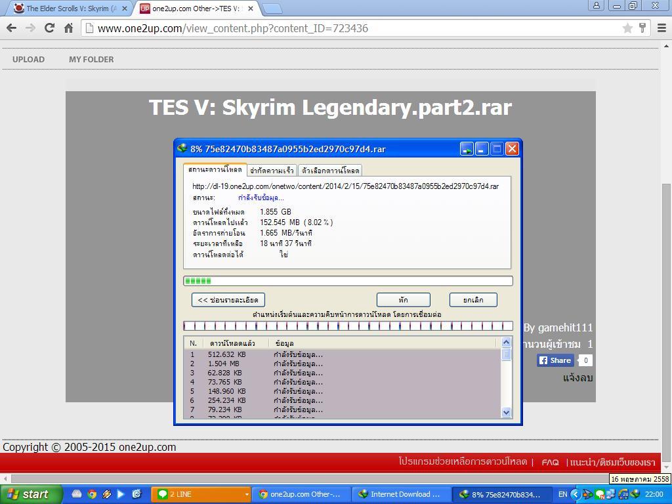
Task: Click the Chrome user profile icon
Action: 596,5
